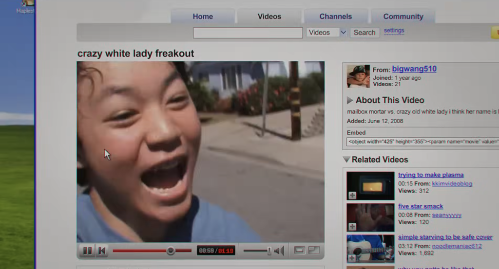The height and width of the screenshot is (269, 499).
Task: Open the Community tab
Action: [x=403, y=17]
